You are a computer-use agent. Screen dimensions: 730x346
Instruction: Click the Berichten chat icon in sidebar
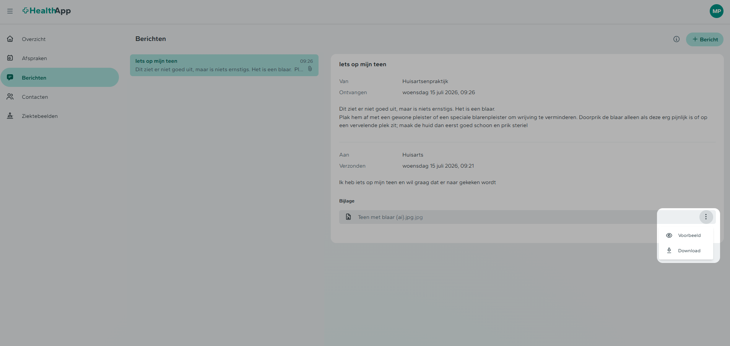click(x=10, y=77)
